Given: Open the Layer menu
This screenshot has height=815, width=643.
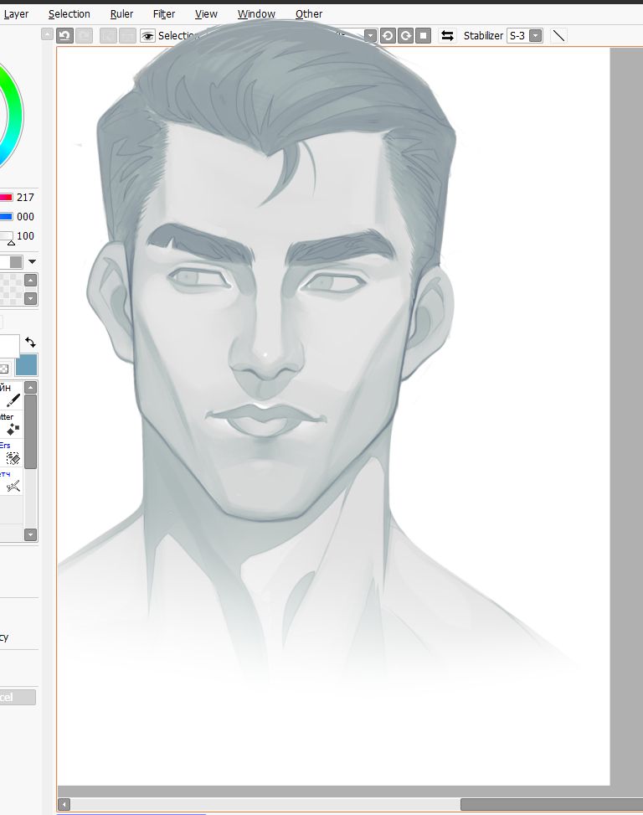Looking at the screenshot, I should pos(16,14).
